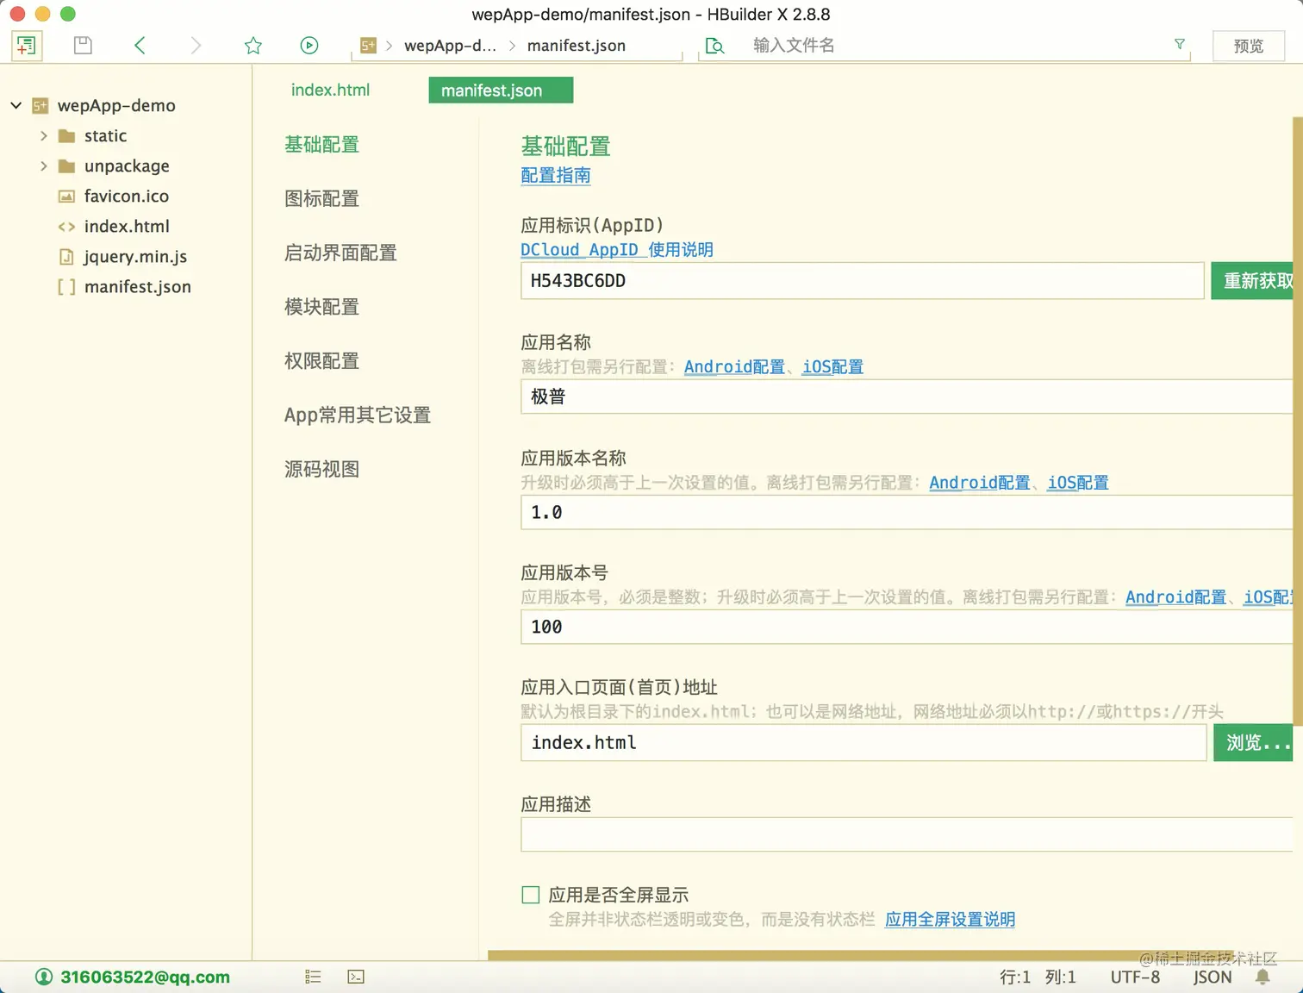This screenshot has width=1303, height=993.
Task: Expand the unpackage folder chevron
Action: pos(43,166)
